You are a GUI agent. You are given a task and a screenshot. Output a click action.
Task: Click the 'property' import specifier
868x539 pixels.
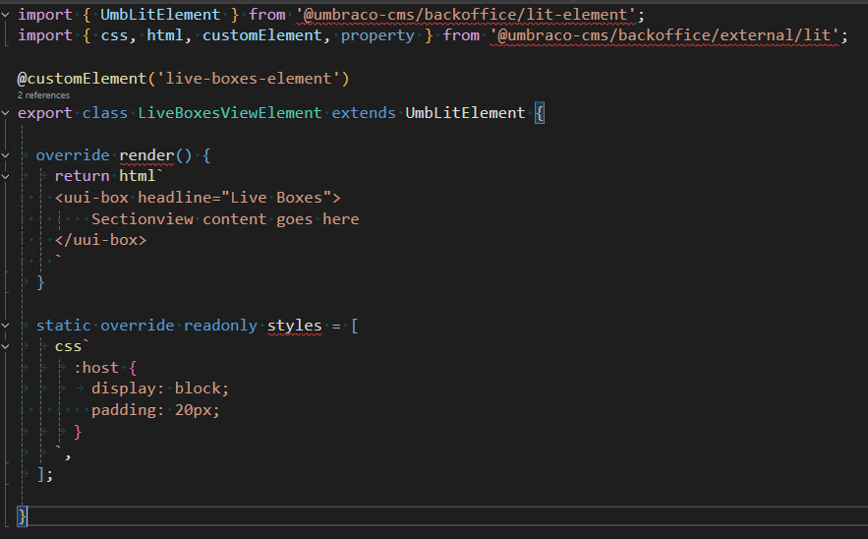tap(377, 35)
